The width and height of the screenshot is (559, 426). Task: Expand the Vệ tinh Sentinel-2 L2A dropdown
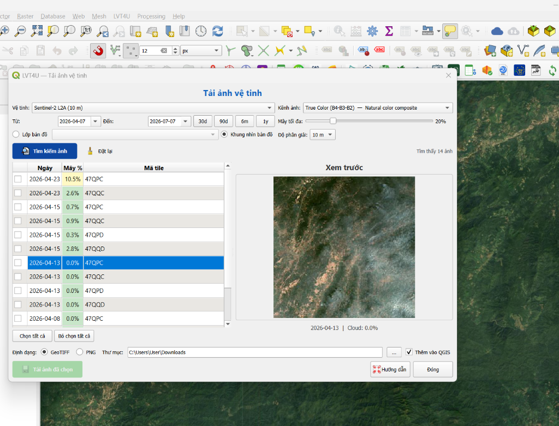pos(153,108)
